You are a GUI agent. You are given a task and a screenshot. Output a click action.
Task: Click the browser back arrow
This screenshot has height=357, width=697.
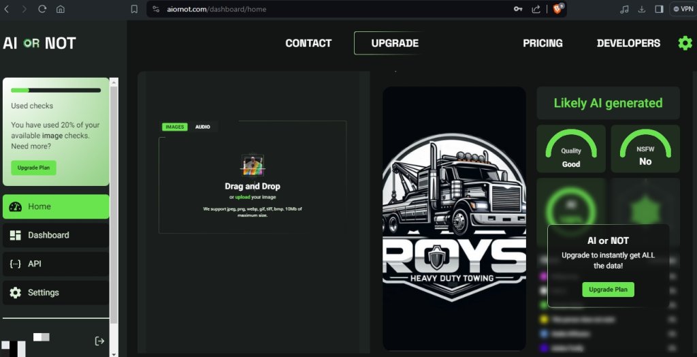point(6,9)
